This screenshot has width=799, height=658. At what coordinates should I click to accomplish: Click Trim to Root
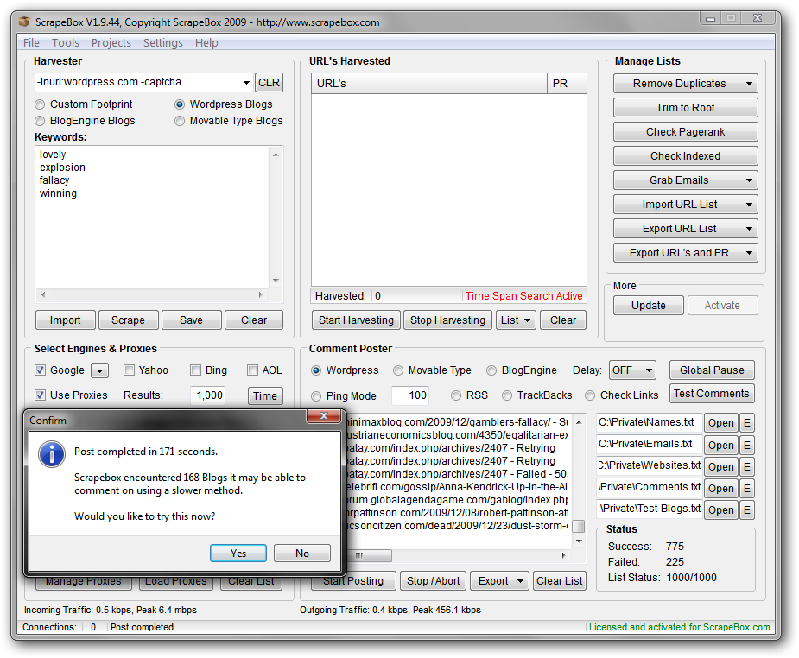point(685,107)
